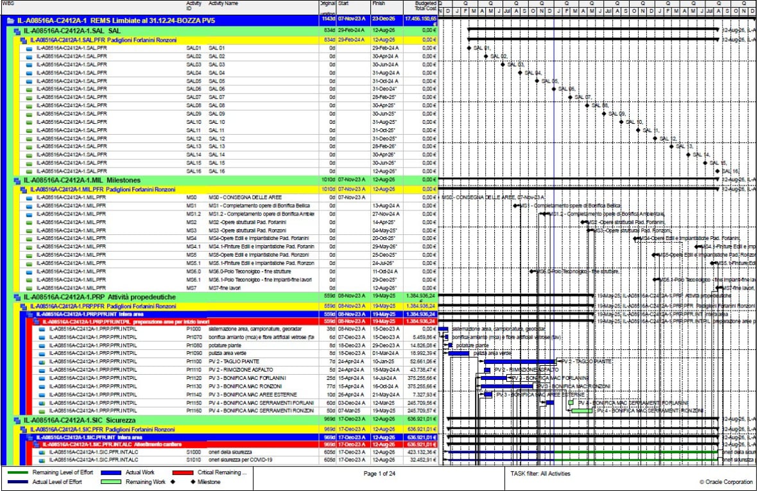Image resolution: width=758 pixels, height=491 pixels.
Task: Click the activity icon in row S1000
Action: (42, 453)
